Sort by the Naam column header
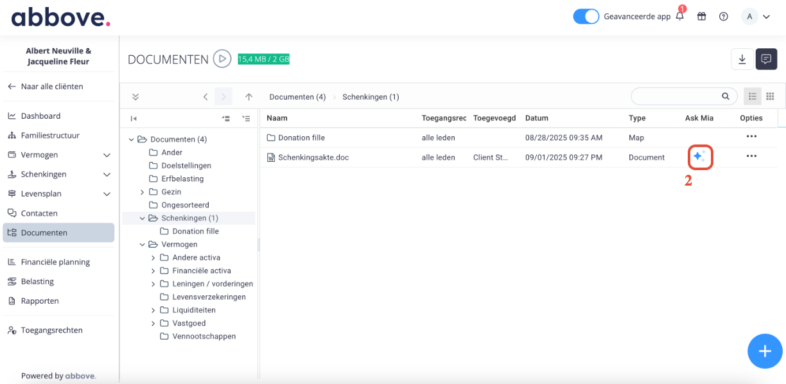 [x=277, y=118]
